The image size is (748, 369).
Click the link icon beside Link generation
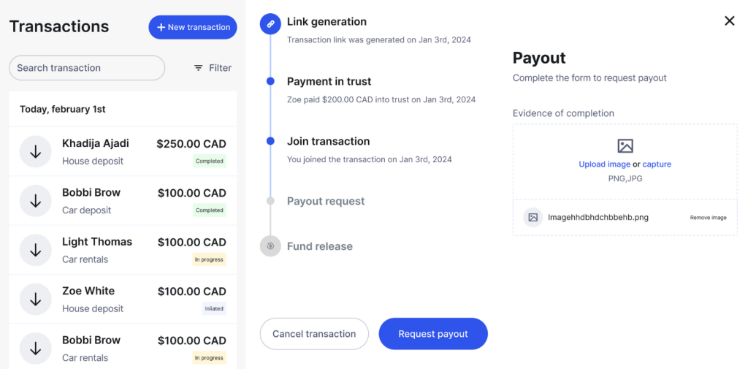[x=270, y=24]
